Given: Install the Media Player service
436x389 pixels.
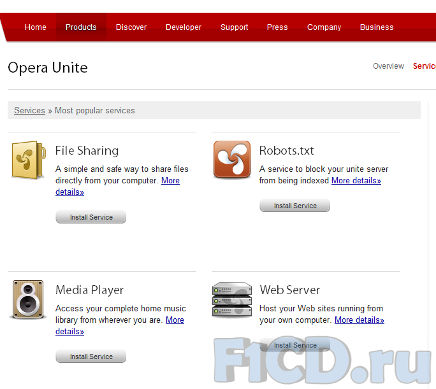Looking at the screenshot, I should point(91,357).
